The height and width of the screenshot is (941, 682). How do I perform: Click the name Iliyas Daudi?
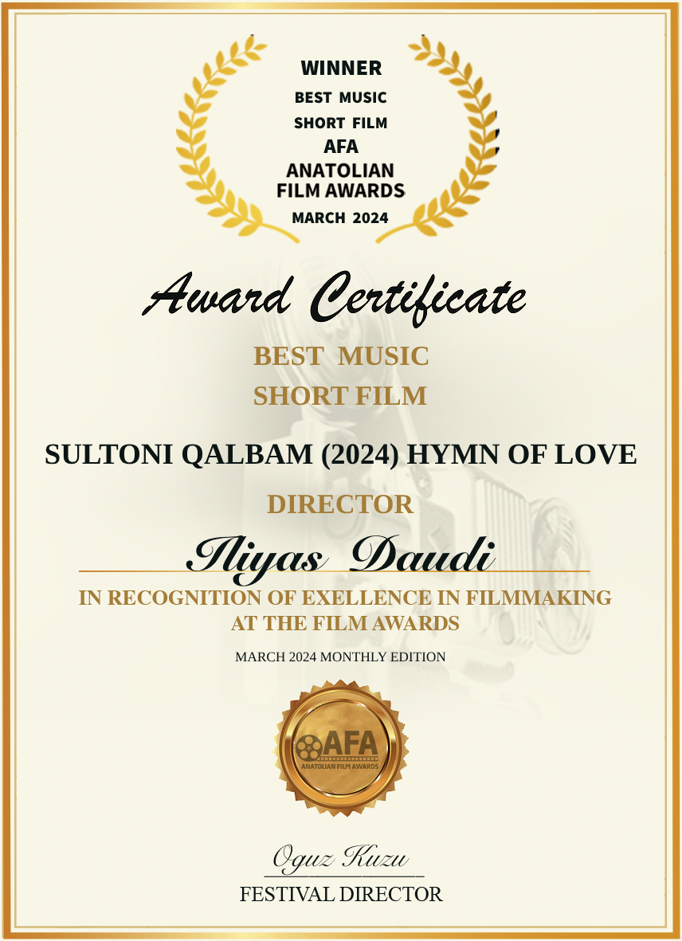pos(340,555)
